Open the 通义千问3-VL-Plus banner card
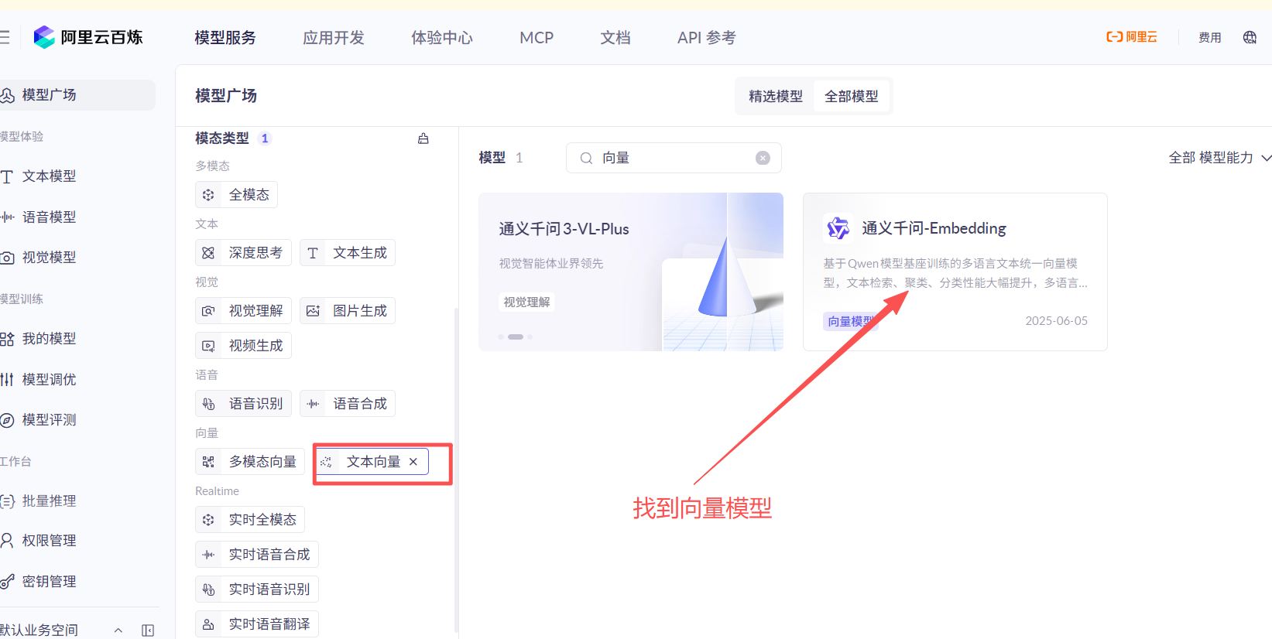Screen dimensions: 1272x639 click(x=631, y=272)
